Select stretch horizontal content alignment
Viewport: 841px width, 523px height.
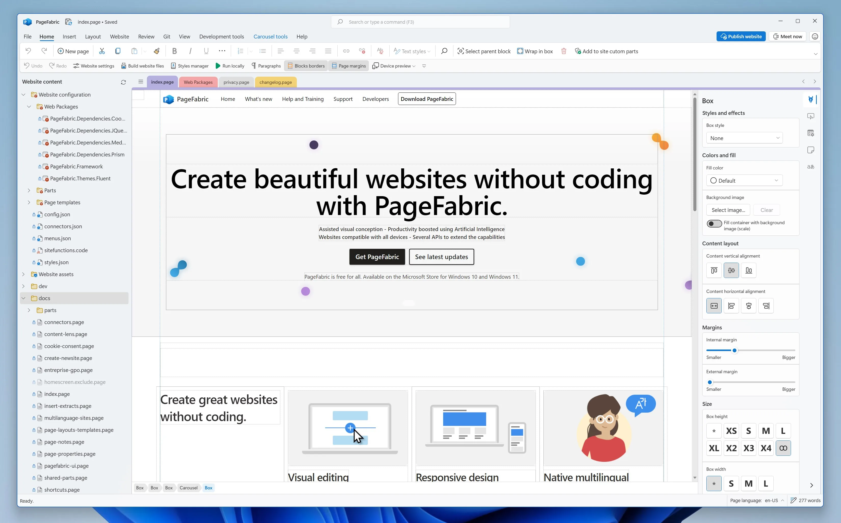pos(714,305)
